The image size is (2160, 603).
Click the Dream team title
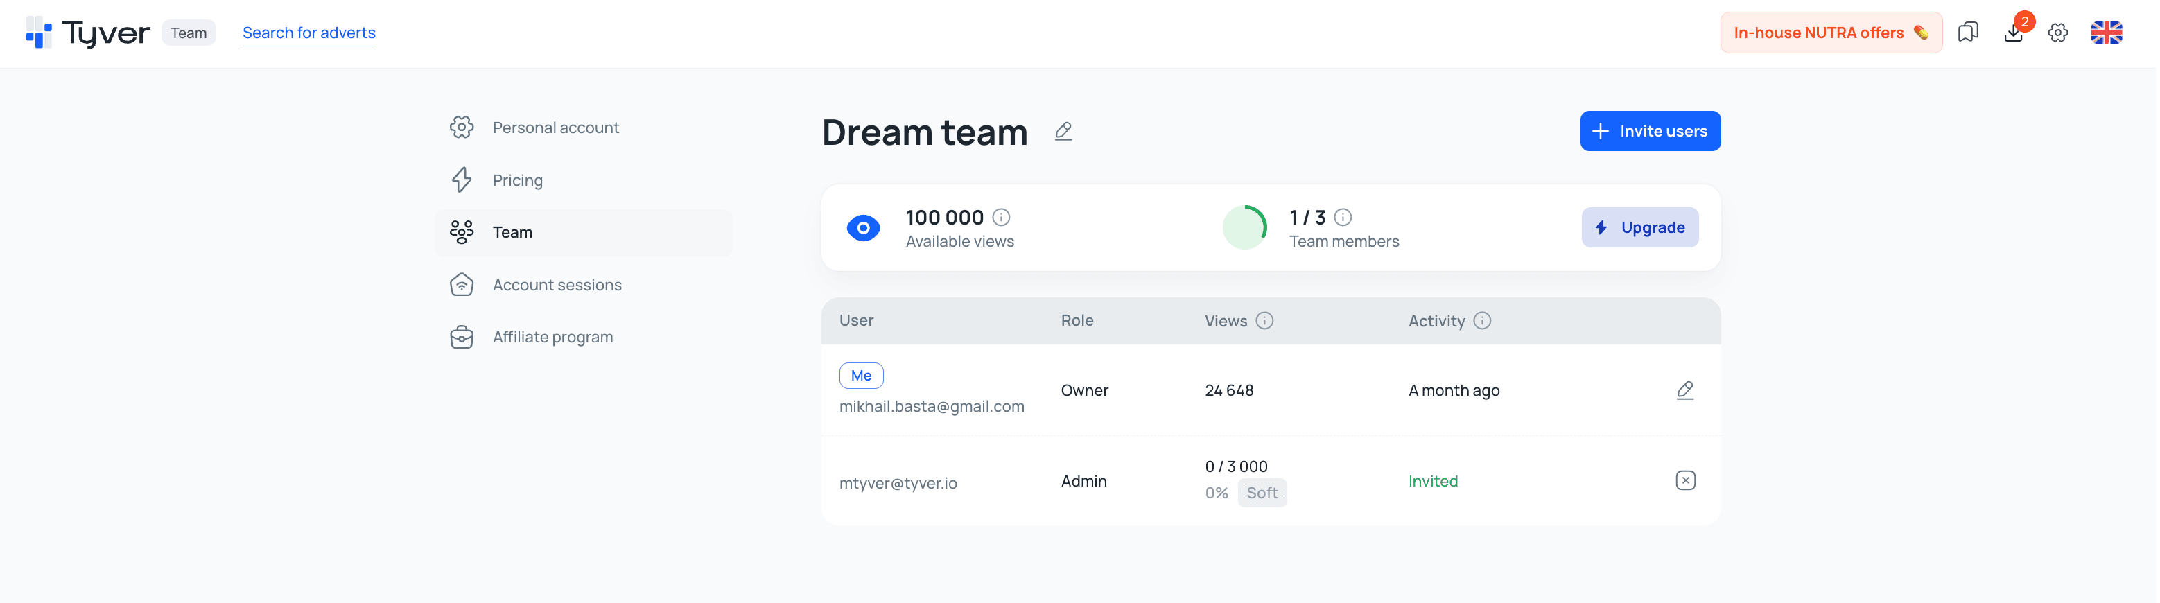[924, 132]
